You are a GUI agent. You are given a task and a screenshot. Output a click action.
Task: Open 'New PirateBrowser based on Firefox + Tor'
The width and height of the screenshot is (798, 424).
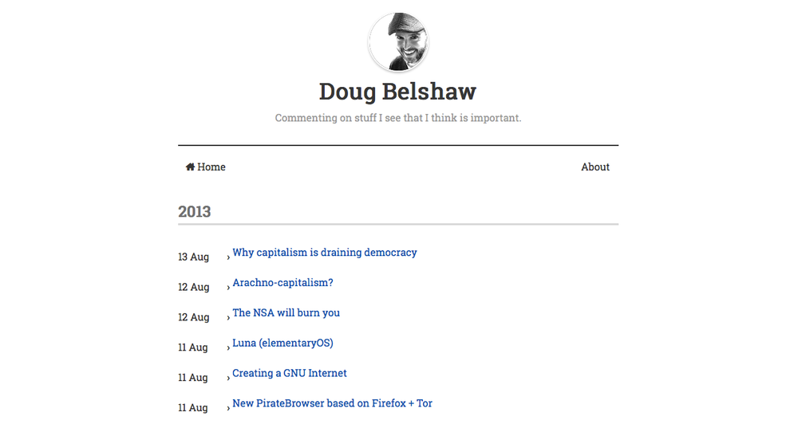tap(332, 404)
